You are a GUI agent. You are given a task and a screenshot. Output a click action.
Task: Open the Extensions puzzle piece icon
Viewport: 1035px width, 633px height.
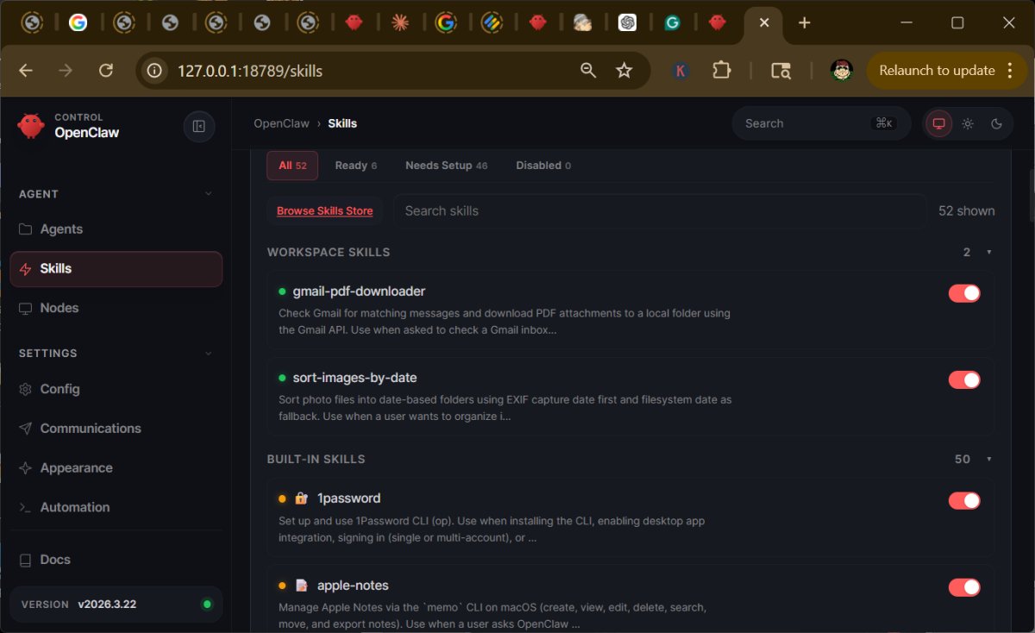pyautogui.click(x=722, y=71)
